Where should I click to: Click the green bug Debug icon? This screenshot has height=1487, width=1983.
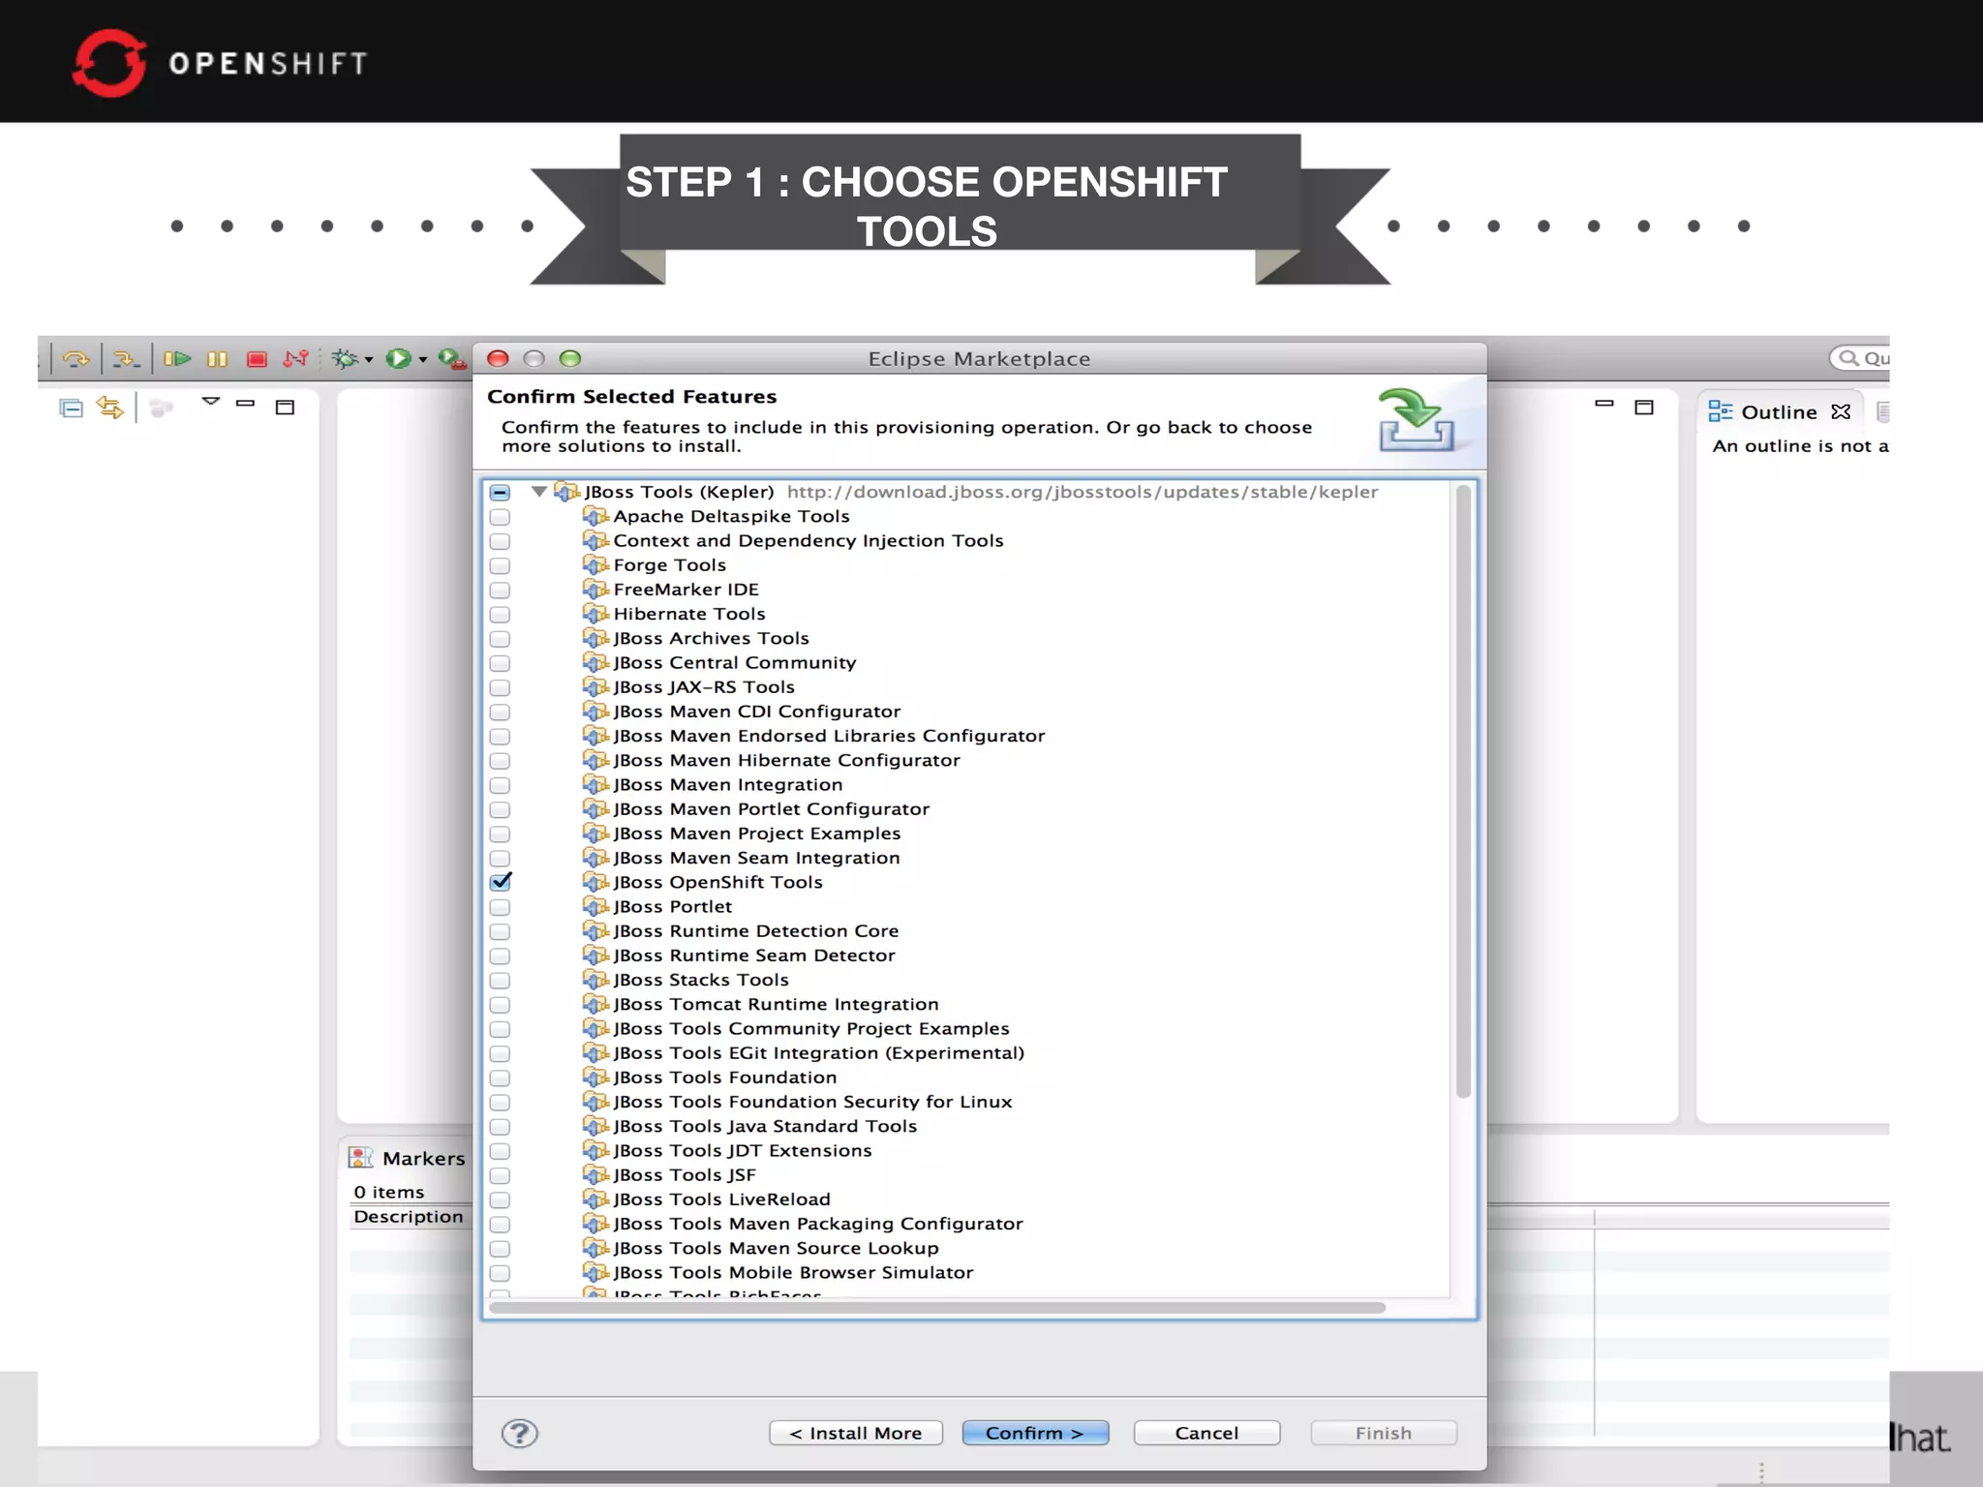pyautogui.click(x=345, y=359)
